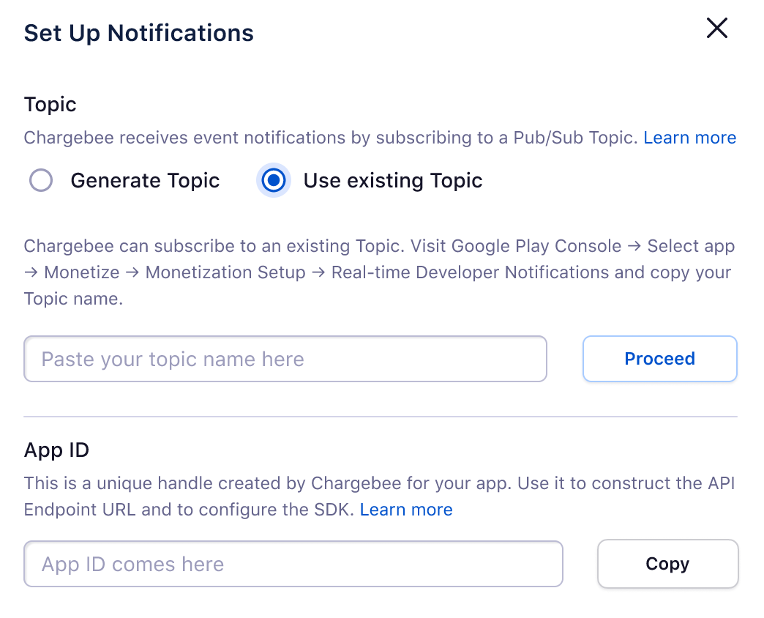Focus the 'Paste your topic name here' field

click(x=285, y=359)
